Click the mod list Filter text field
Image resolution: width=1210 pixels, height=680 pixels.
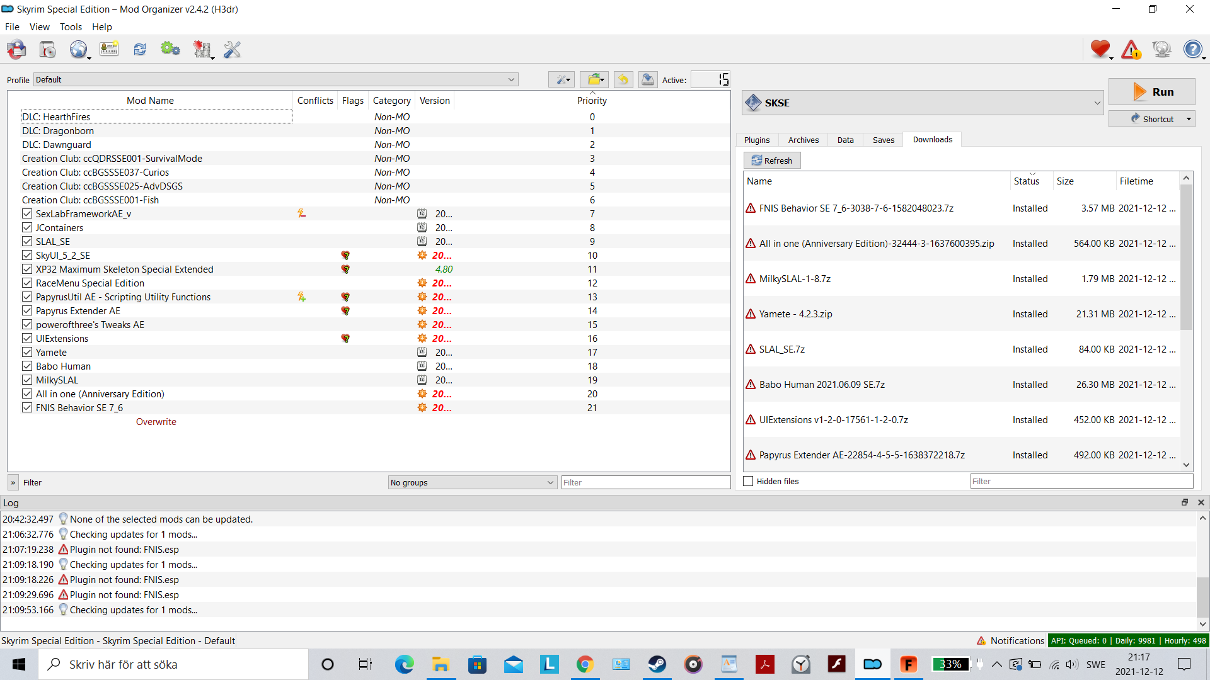pyautogui.click(x=645, y=482)
